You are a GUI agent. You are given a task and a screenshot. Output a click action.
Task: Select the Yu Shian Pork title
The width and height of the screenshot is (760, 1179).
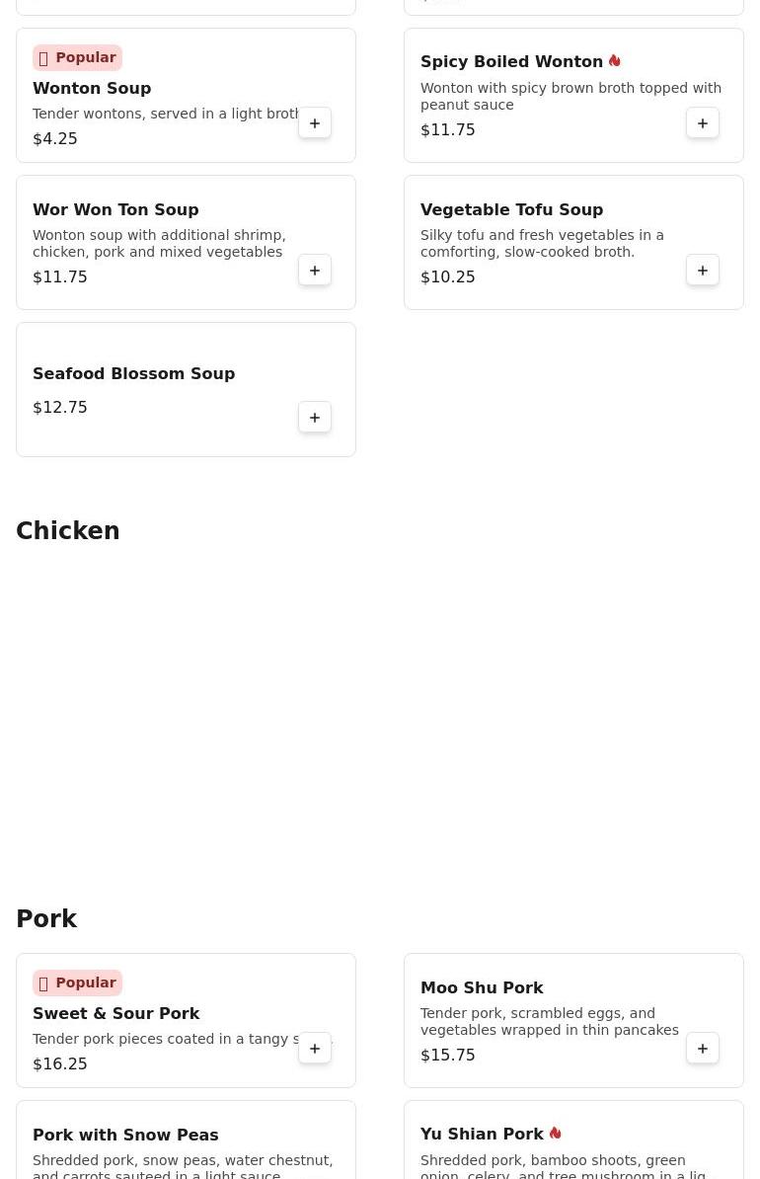point(482,1134)
